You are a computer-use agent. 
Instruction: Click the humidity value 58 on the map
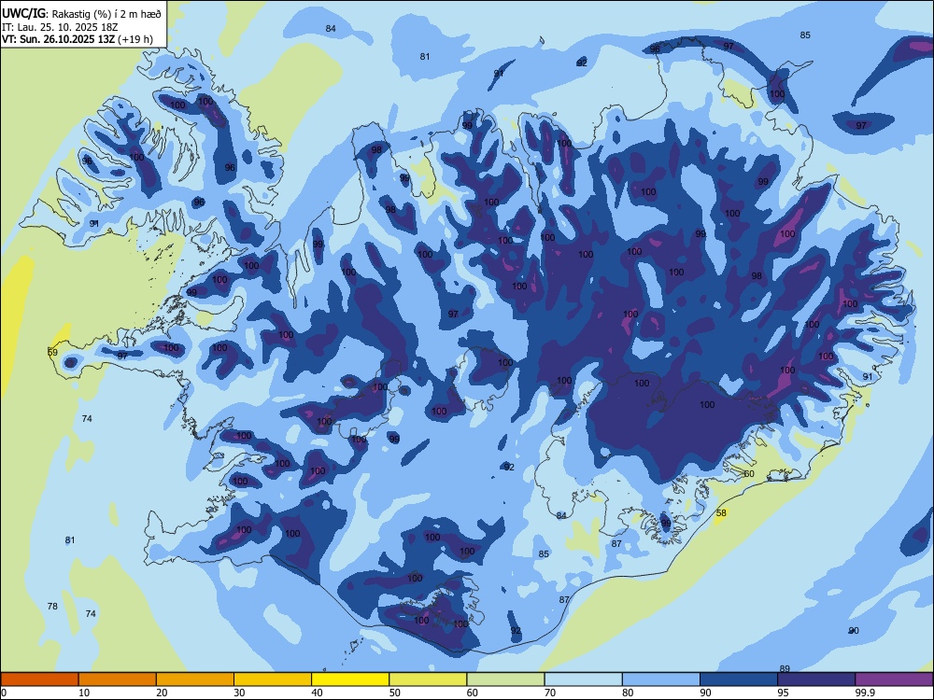(x=721, y=512)
